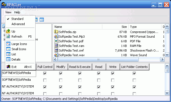Image resolution: width=171 pixels, height=102 pixels.
Task: Check Modify in second SOFTNEWS\SoftPedia row
Action: [x=61, y=80]
